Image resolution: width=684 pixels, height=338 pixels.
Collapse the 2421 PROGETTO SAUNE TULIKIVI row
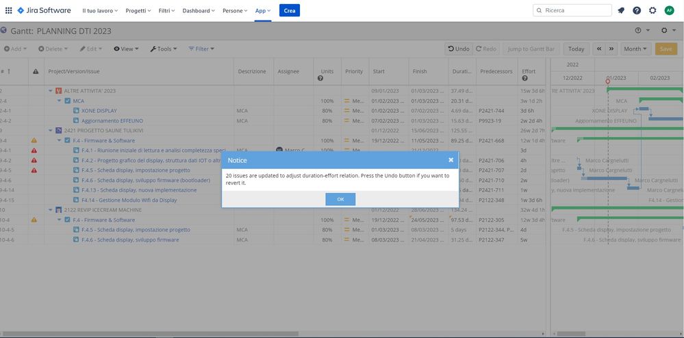tap(51, 131)
